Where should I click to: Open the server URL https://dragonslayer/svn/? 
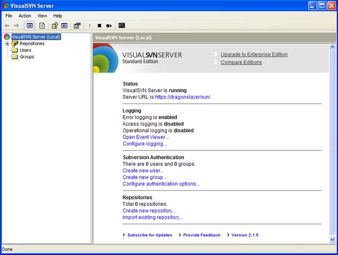183,97
